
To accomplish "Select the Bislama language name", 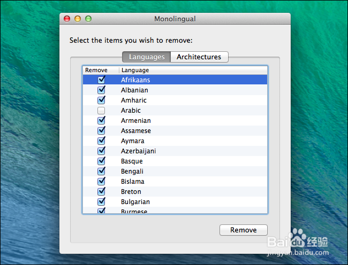I will [x=132, y=182].
